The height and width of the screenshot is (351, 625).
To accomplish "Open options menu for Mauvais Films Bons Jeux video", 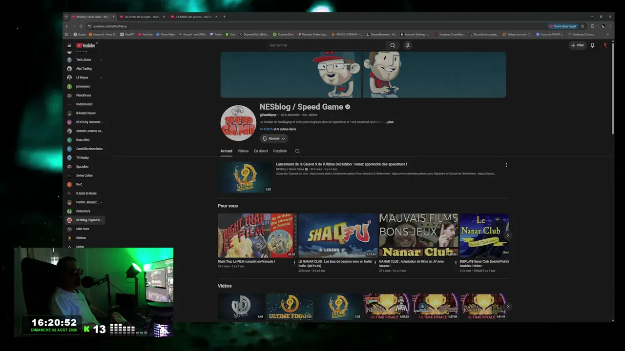I will pos(456,262).
